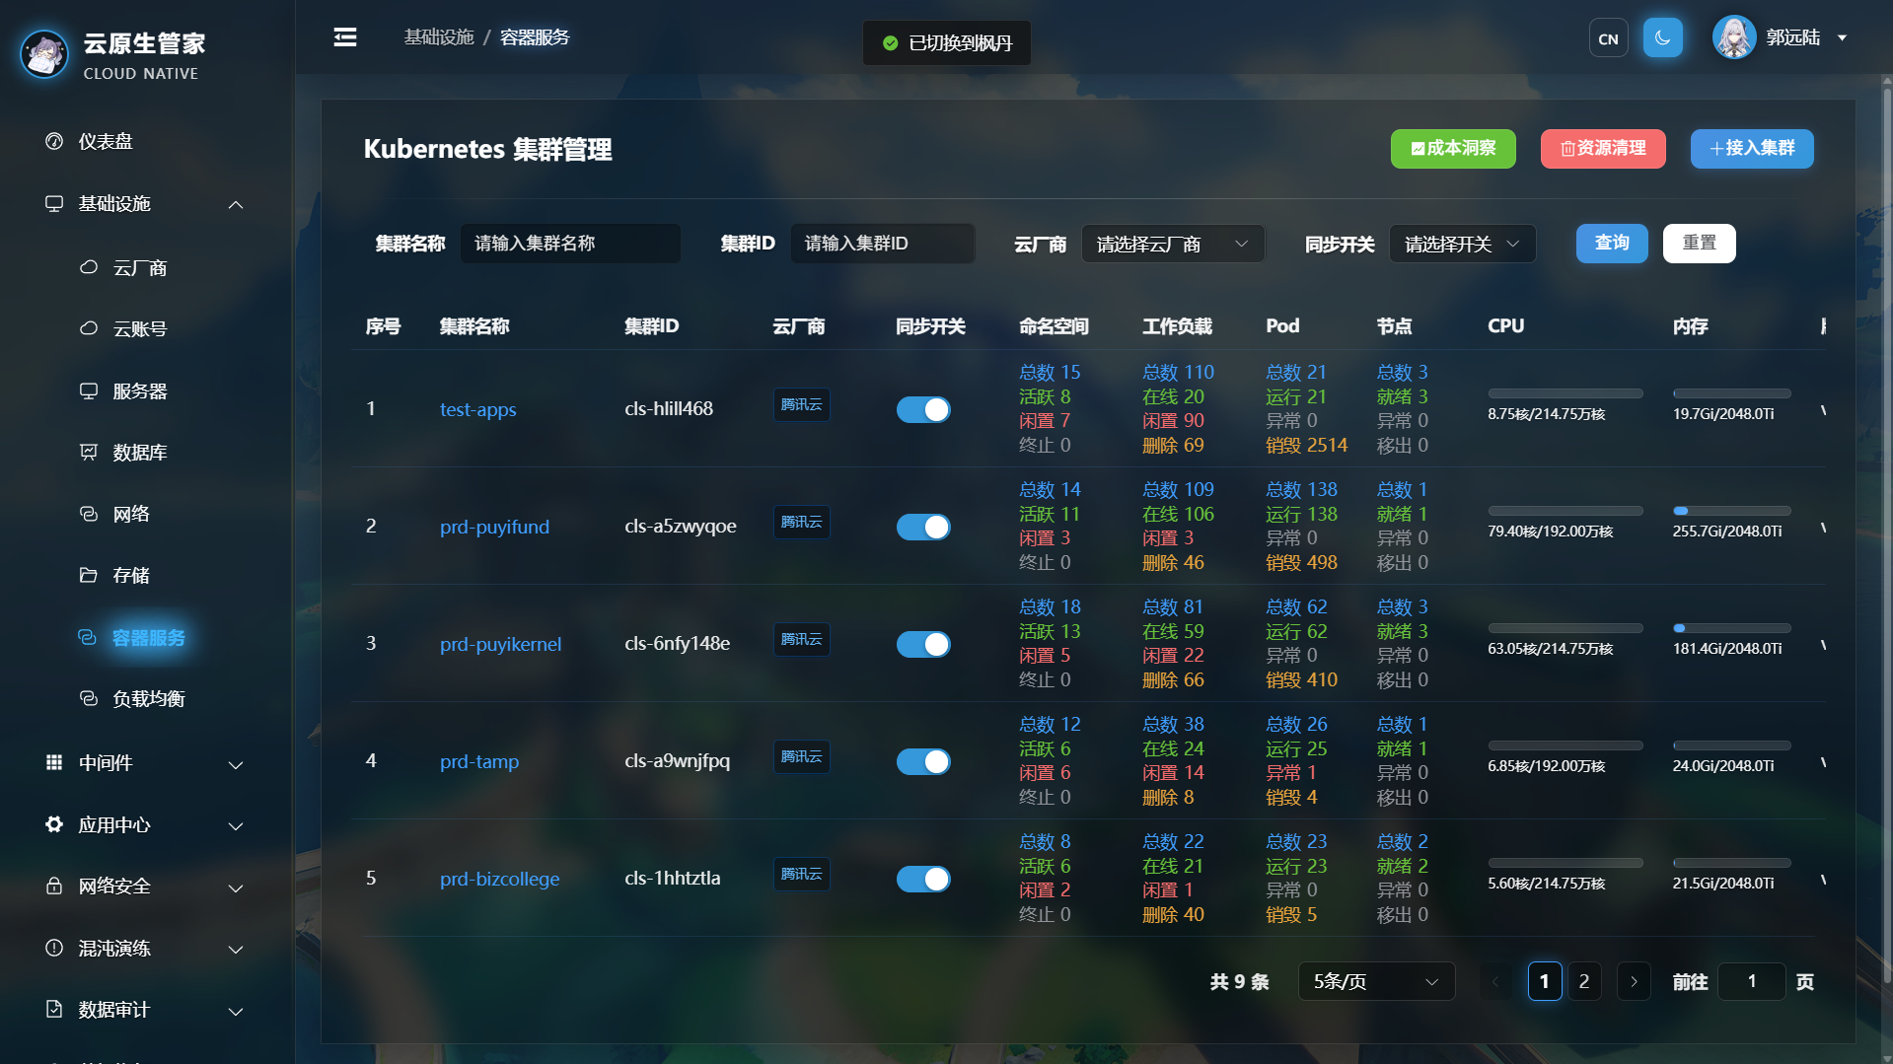Viewport: 1893px width, 1064px height.
Task: Click the 存储 folder icon in the sidebar
Action: (x=89, y=575)
